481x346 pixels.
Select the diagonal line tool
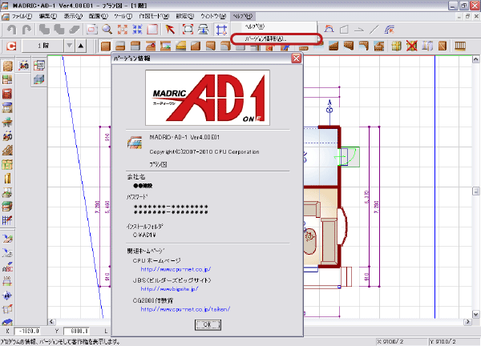click(x=374, y=30)
